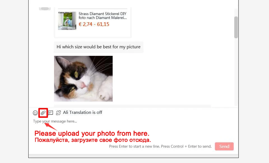Click the Russian 'Пожалуйста, загрузите' instruction text

coord(93,140)
